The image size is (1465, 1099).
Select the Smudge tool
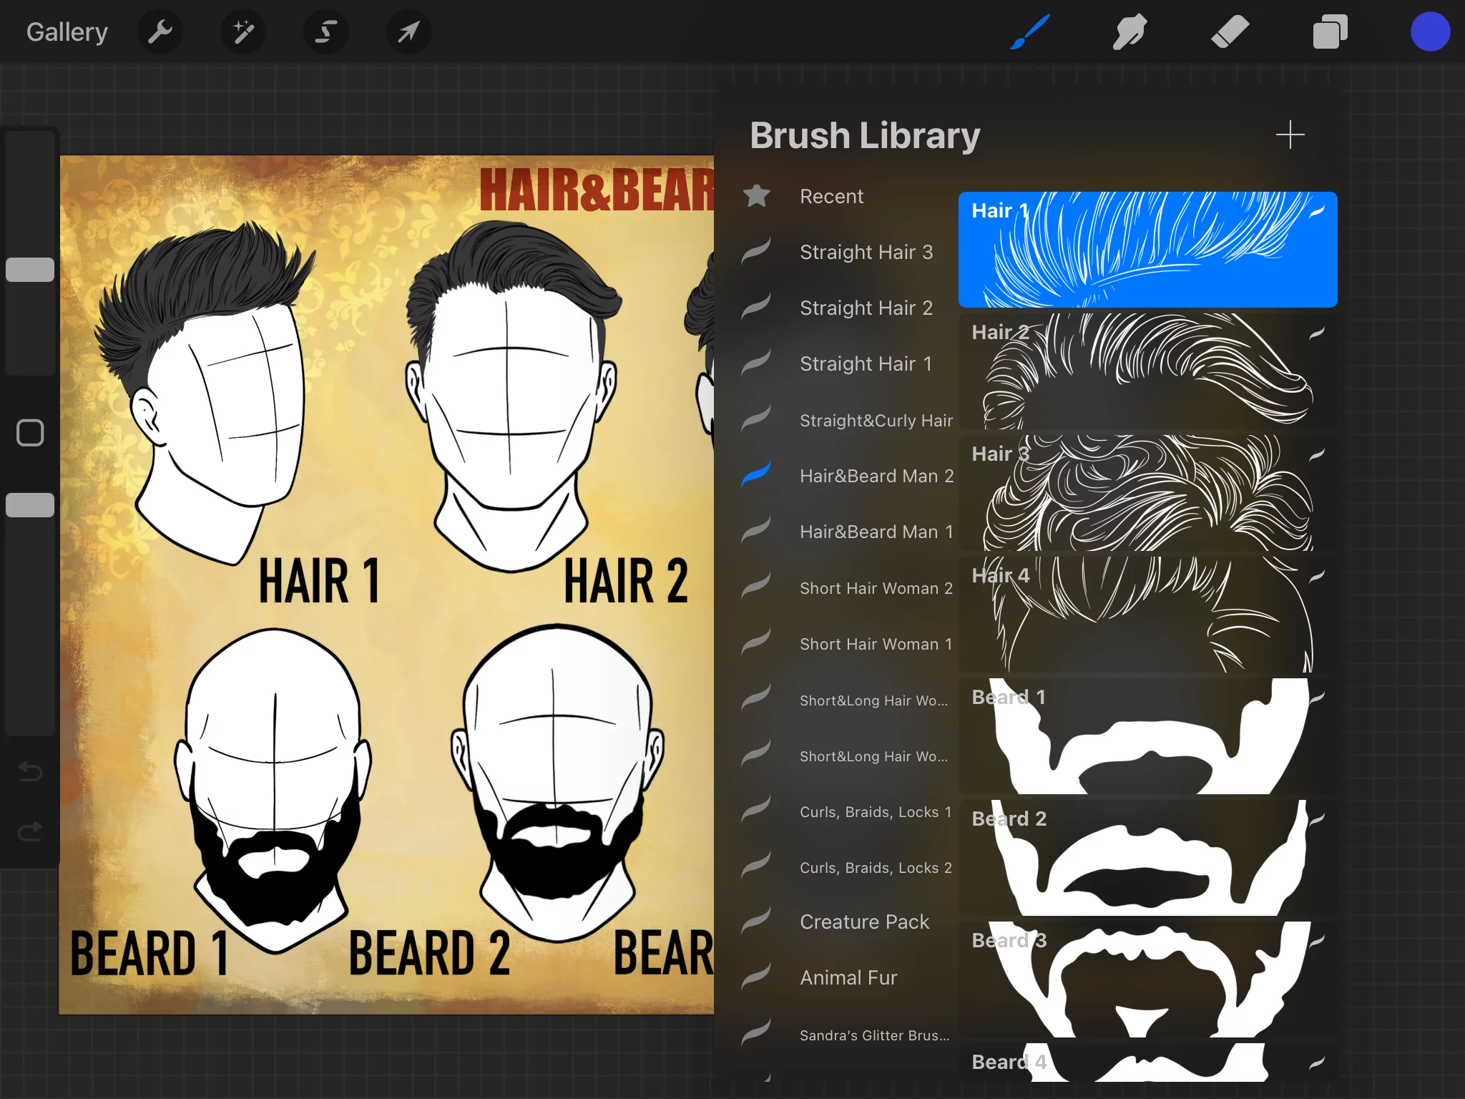tap(1130, 31)
